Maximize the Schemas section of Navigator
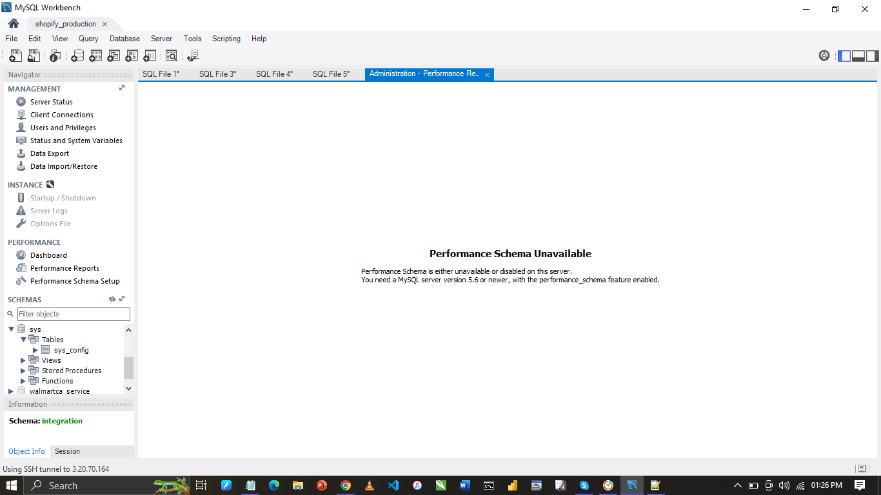 point(122,299)
